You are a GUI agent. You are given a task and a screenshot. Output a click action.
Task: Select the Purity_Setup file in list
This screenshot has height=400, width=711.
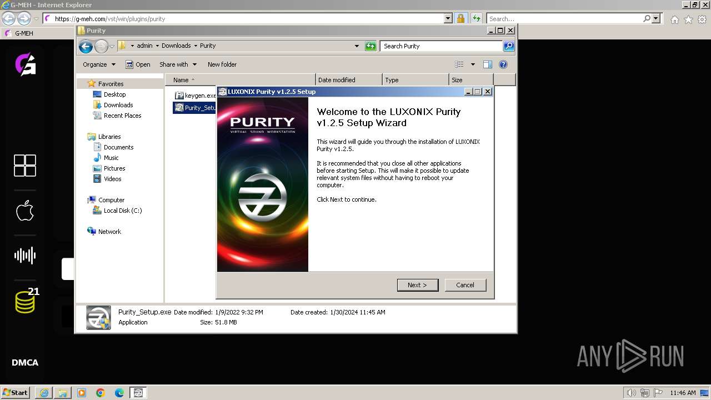194,108
